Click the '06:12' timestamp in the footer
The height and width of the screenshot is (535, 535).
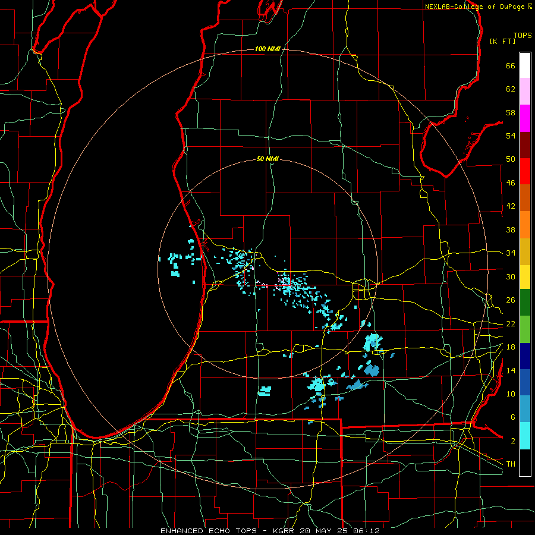[x=367, y=531]
